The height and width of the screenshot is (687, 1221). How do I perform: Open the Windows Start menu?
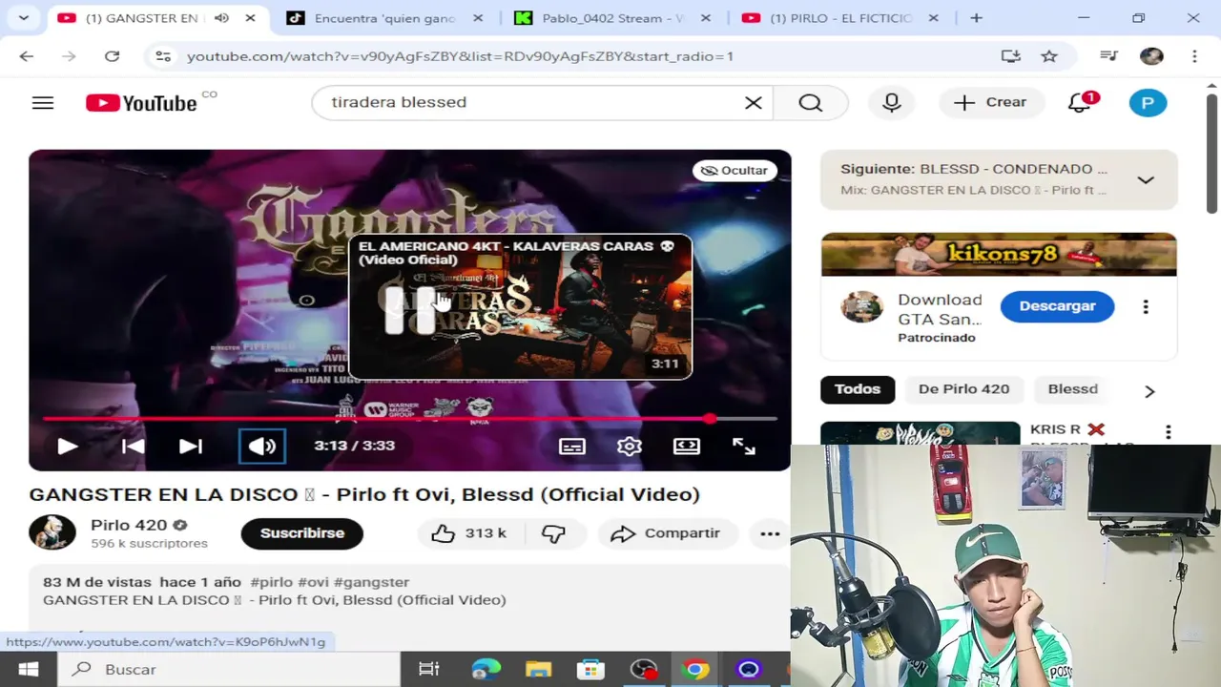click(x=28, y=669)
